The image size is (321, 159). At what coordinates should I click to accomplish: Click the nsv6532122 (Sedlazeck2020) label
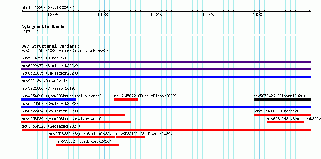144,134
